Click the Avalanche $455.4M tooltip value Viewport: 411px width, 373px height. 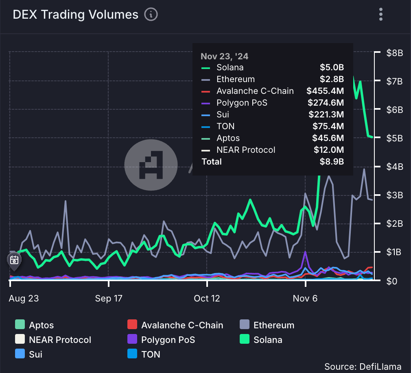pos(325,91)
